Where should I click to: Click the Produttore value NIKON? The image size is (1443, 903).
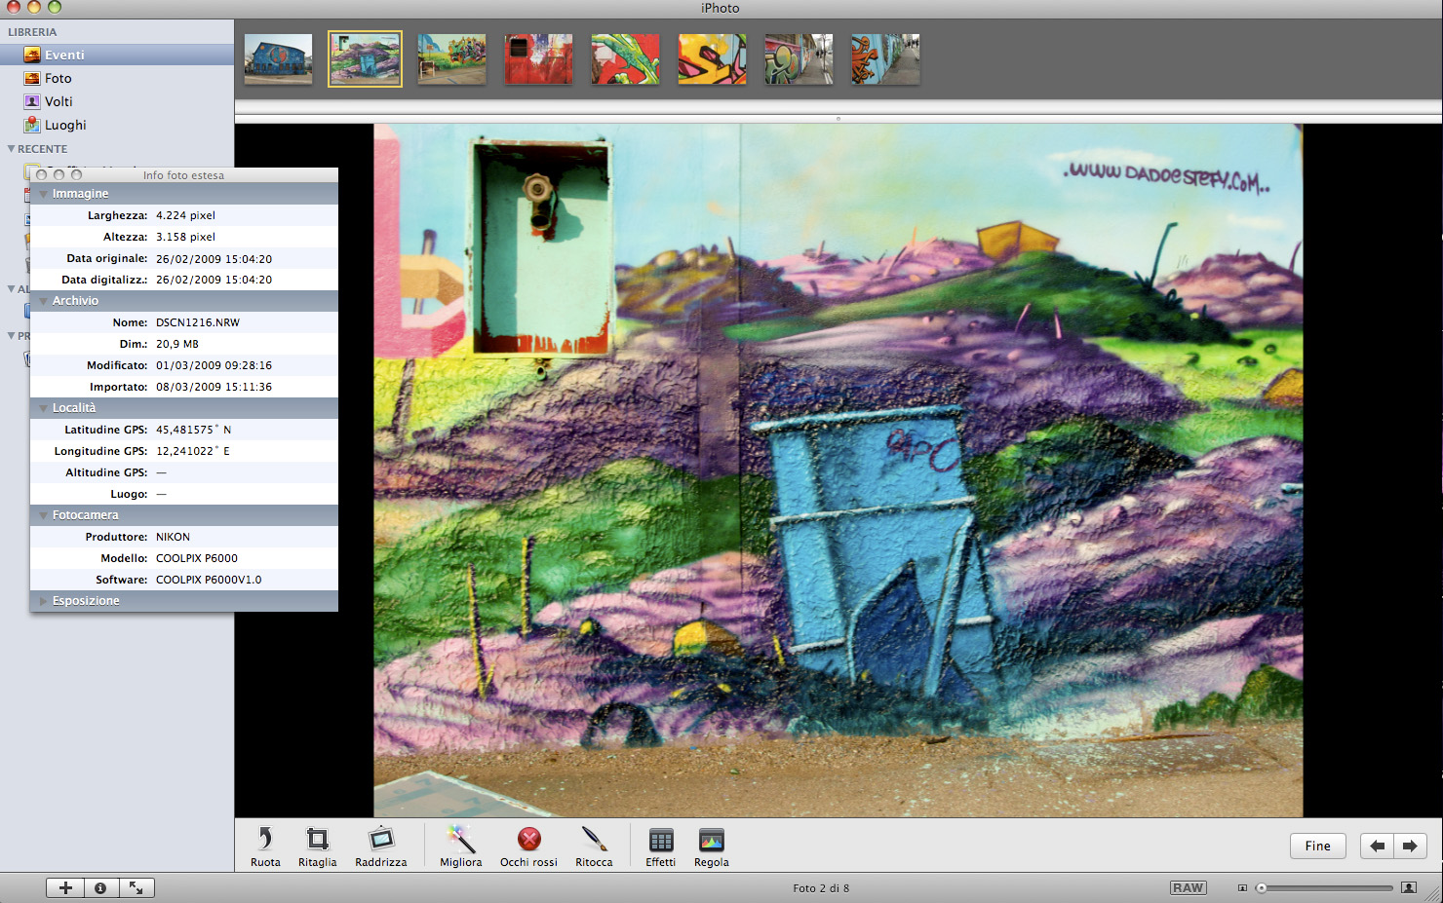173,537
